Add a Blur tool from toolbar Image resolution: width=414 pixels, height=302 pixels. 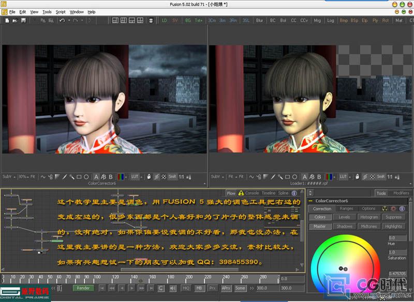[x=259, y=21]
